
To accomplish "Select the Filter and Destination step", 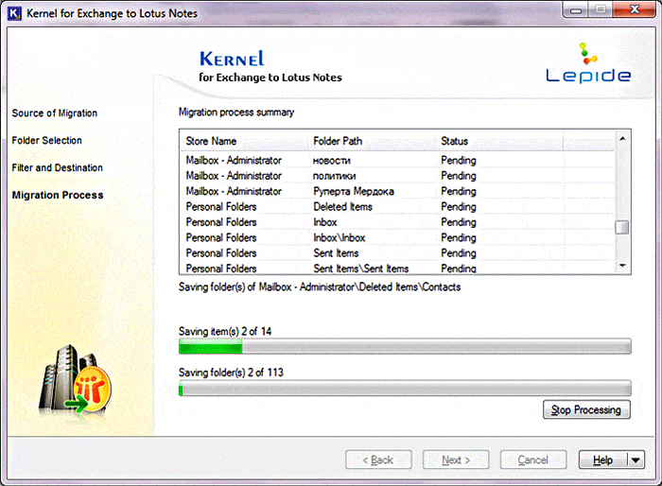I will click(x=58, y=167).
